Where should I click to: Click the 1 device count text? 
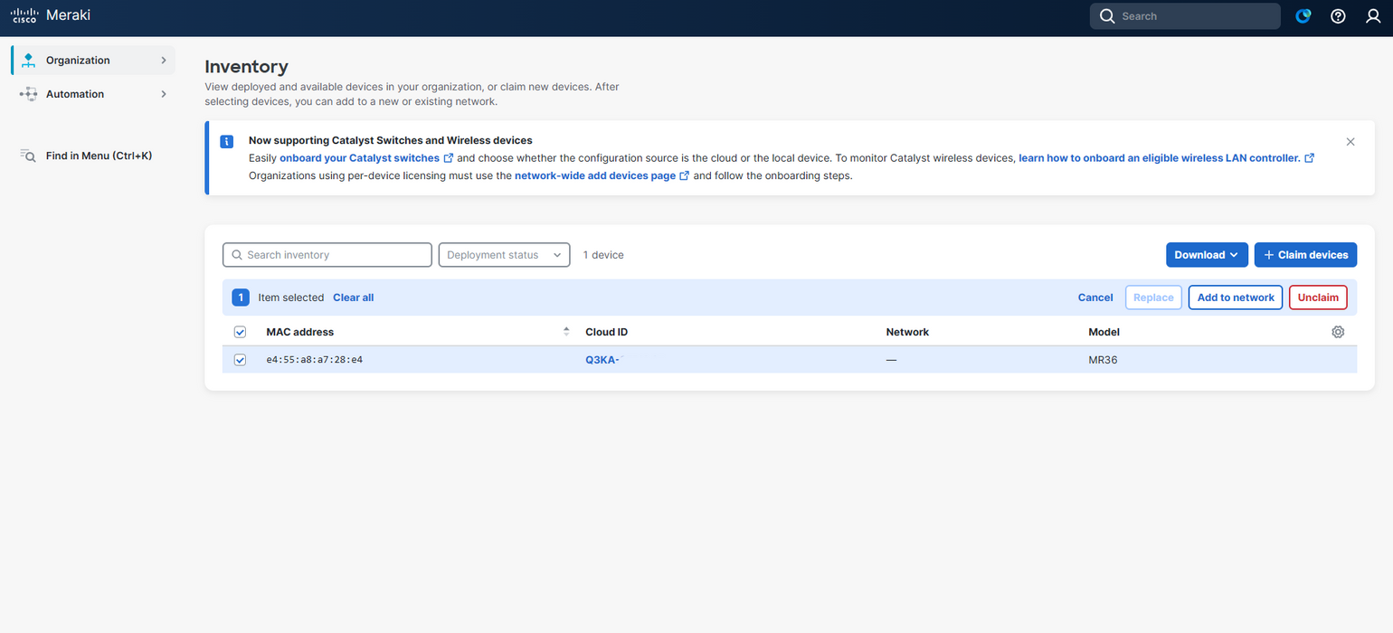pos(603,255)
